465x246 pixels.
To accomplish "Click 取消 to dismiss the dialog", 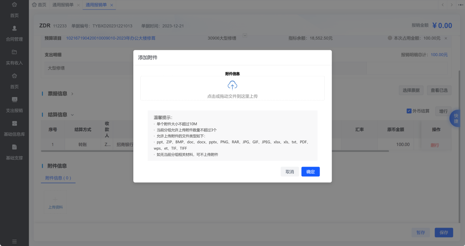I will coord(290,172).
